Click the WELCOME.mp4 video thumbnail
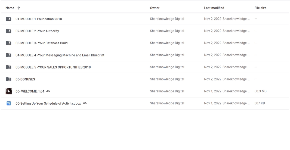Screen dimensions: 290x150 (x=9, y=91)
